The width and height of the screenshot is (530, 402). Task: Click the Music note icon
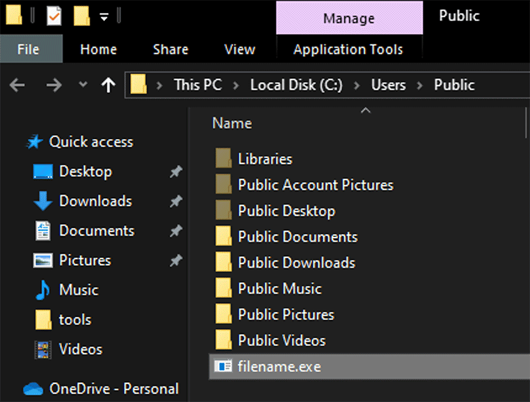pyautogui.click(x=43, y=291)
